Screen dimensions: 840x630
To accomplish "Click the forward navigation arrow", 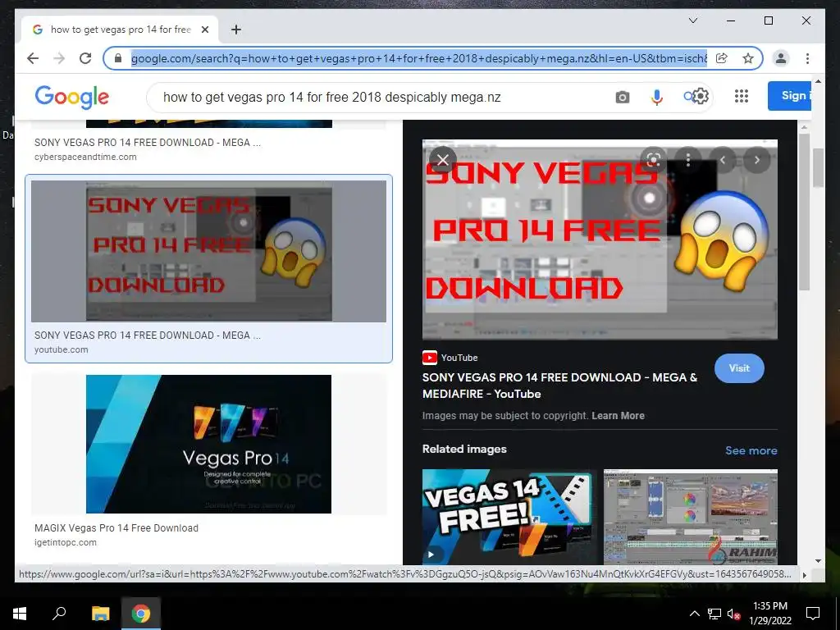I will (59, 58).
